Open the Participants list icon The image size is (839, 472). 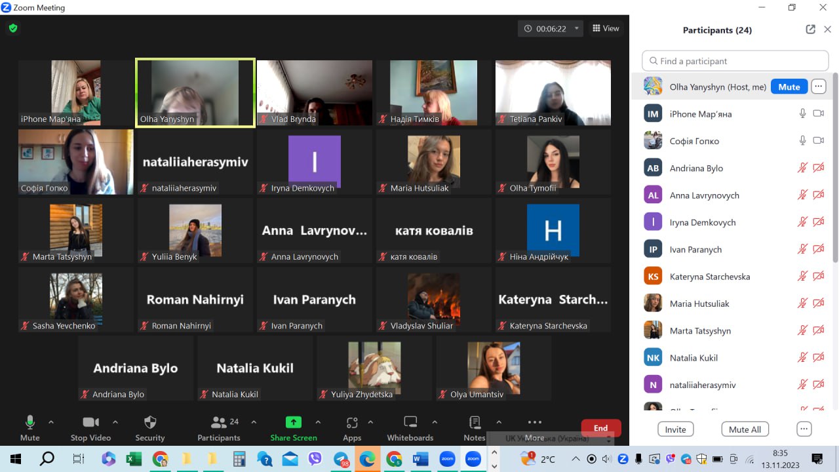point(219,422)
